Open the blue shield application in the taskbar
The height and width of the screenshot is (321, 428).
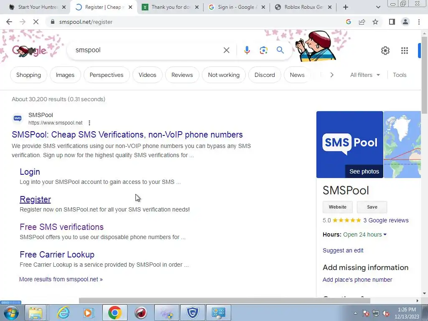(192, 313)
